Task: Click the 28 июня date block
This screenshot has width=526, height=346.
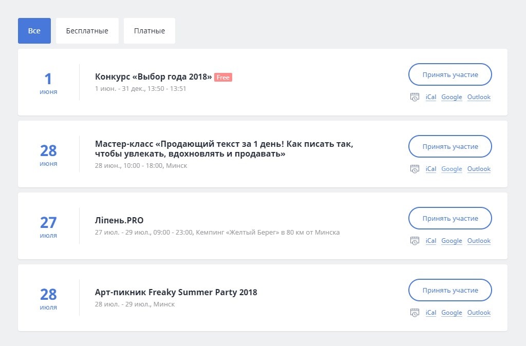Action: coord(48,154)
